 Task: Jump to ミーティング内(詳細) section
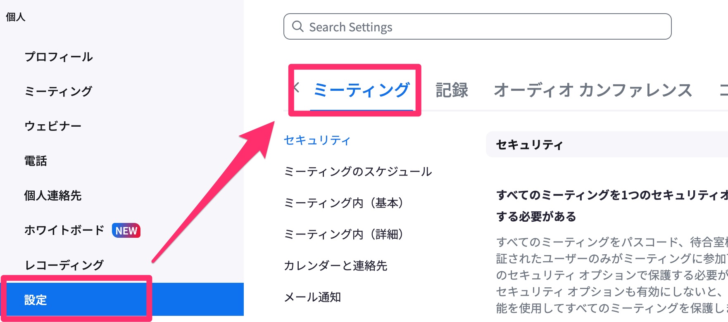[x=344, y=234]
